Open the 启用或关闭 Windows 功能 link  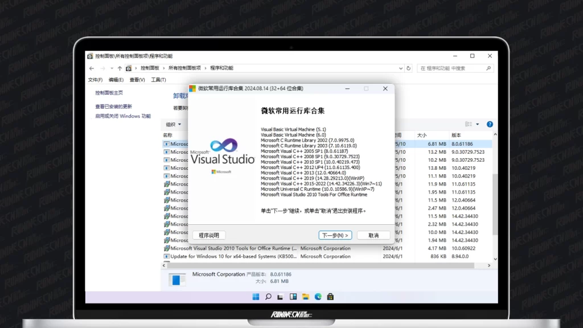[x=123, y=116]
